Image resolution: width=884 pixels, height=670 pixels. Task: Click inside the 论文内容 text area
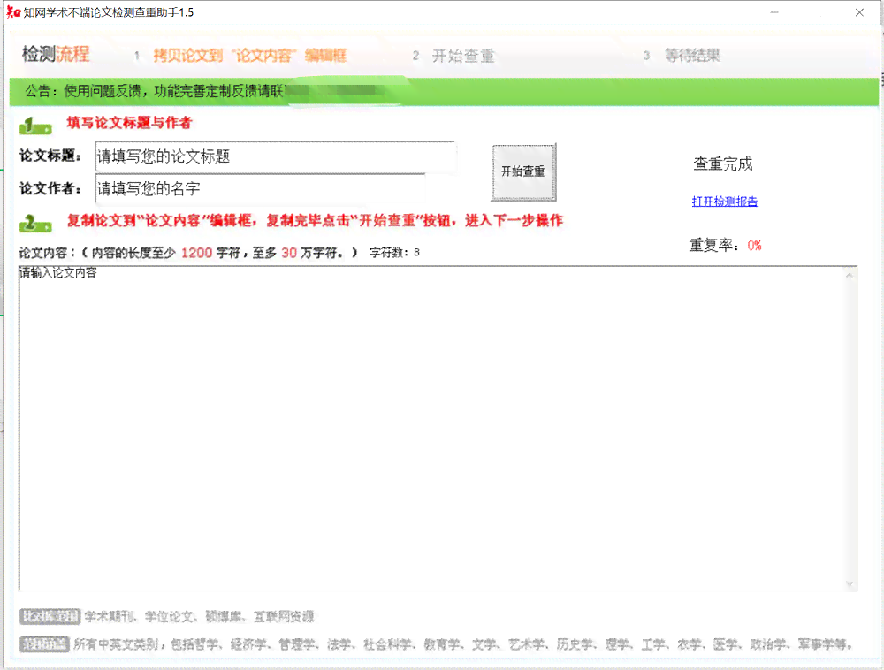[x=432, y=429]
